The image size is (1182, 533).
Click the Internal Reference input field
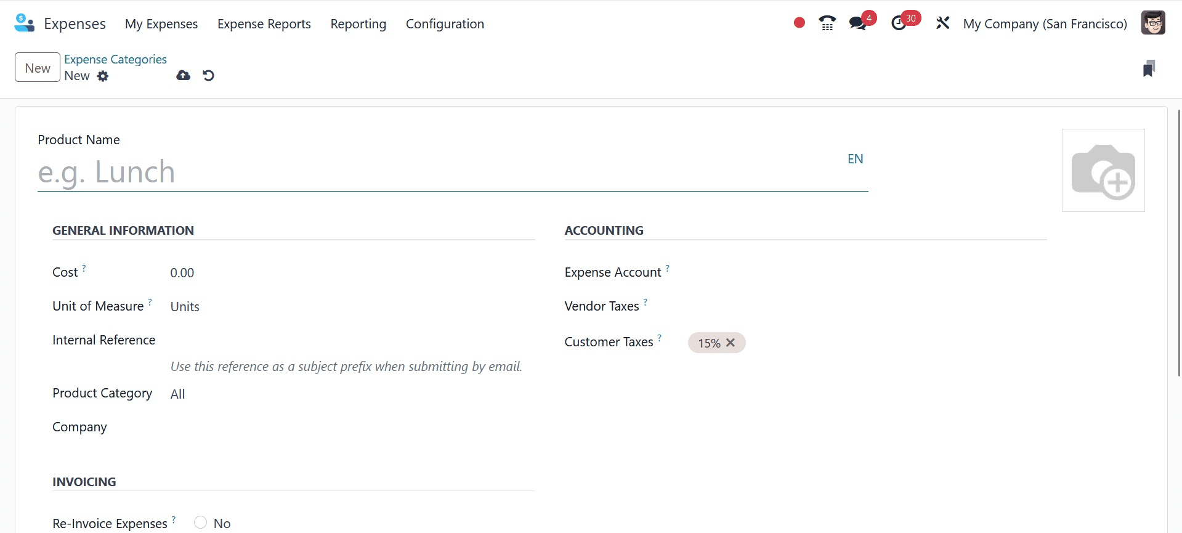click(x=352, y=341)
